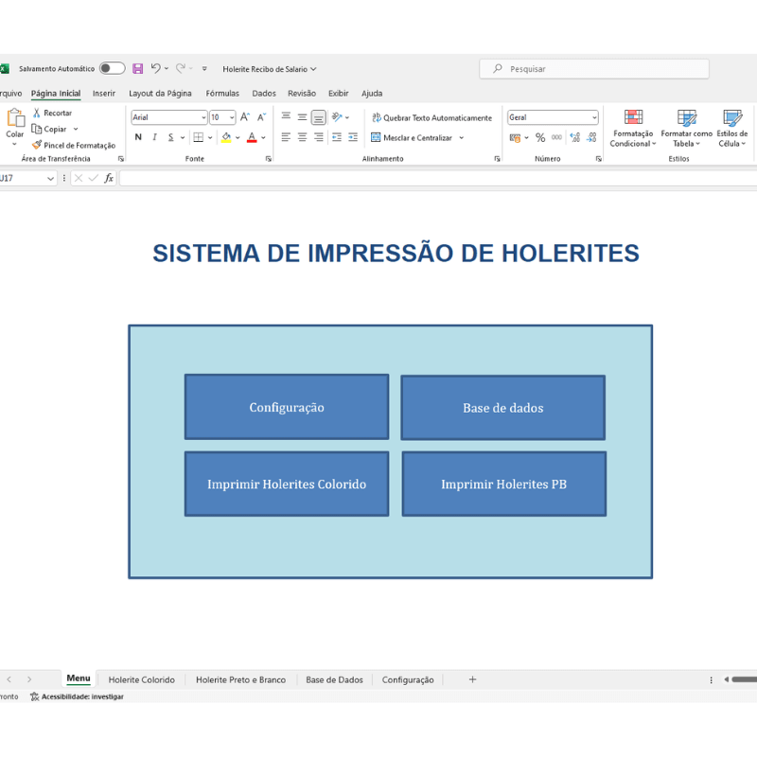Click the Imprimir Holerites Colorido button

tap(287, 484)
